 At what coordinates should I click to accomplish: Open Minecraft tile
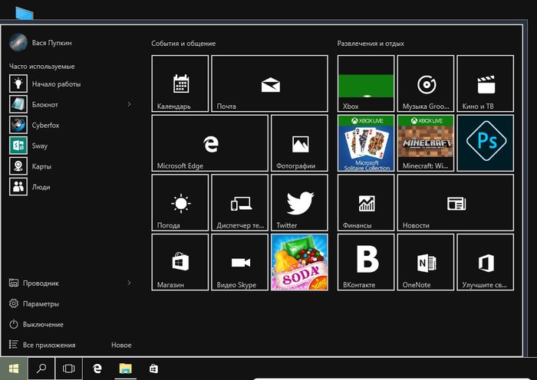tap(426, 143)
